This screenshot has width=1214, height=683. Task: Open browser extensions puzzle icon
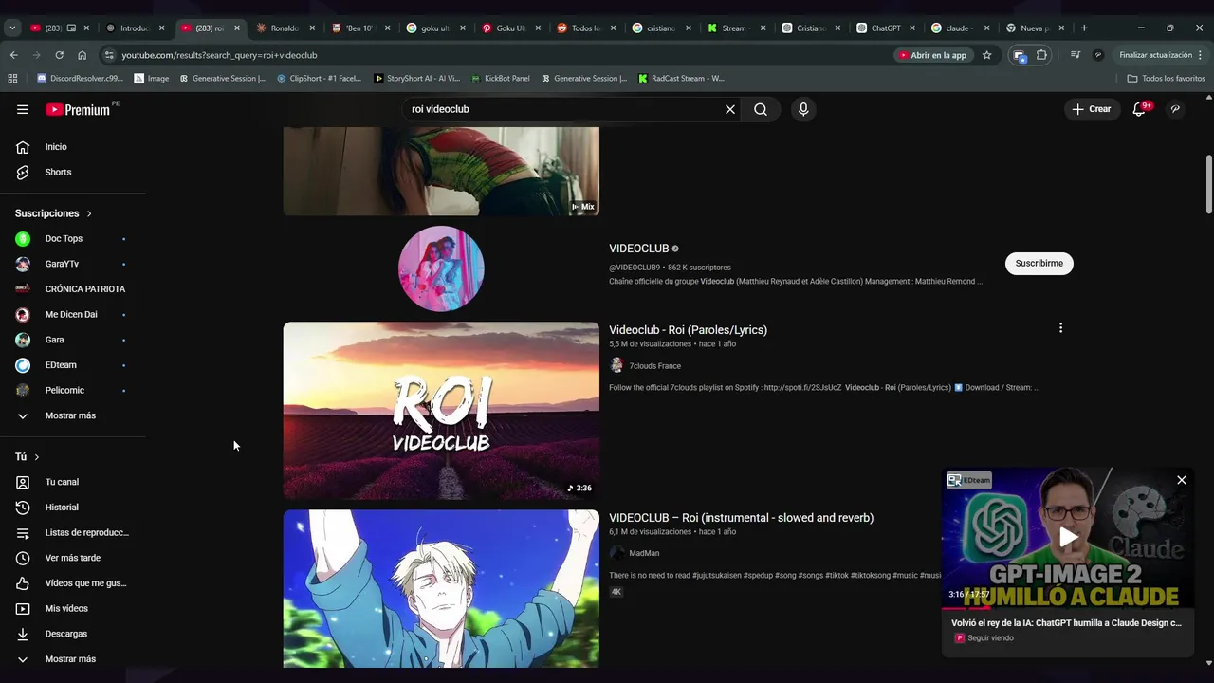click(x=1041, y=55)
